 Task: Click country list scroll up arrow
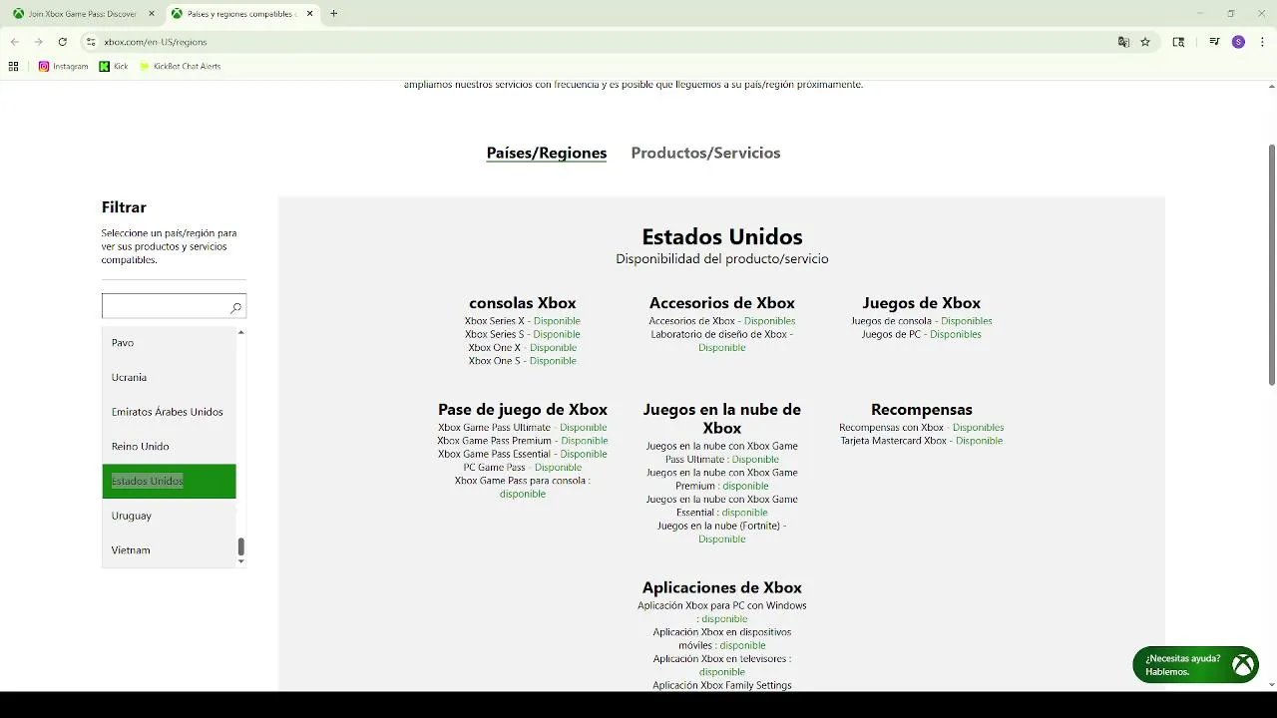click(240, 332)
